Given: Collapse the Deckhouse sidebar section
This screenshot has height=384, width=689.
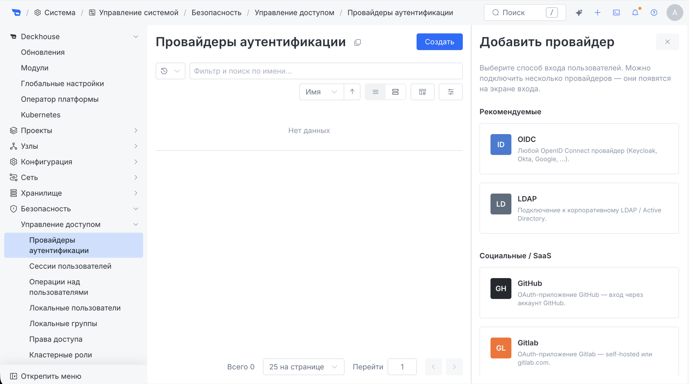Looking at the screenshot, I should (x=136, y=37).
